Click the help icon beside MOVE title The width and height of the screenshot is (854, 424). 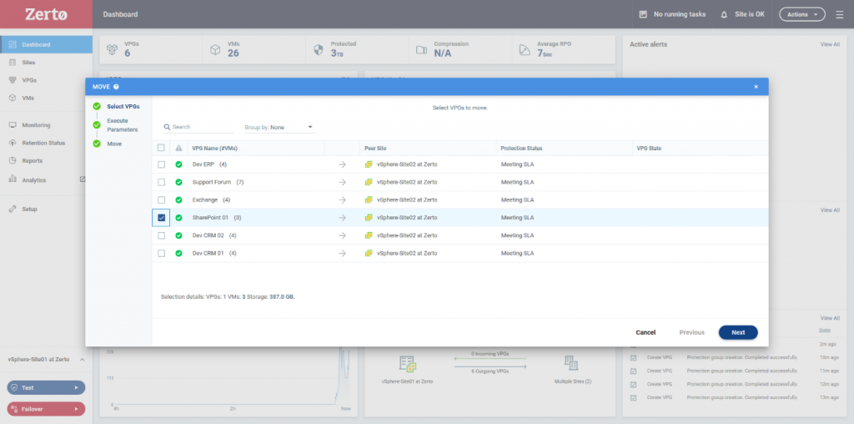[x=116, y=87]
